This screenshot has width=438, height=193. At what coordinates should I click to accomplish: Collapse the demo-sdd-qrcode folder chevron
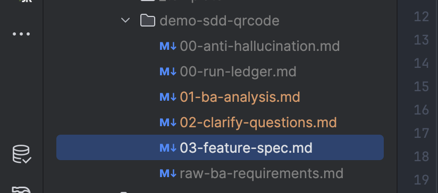click(125, 20)
